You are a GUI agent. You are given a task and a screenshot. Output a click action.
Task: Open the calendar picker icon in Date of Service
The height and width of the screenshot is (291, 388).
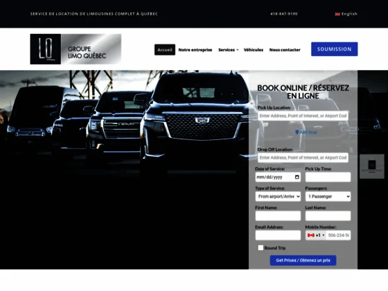tap(297, 177)
